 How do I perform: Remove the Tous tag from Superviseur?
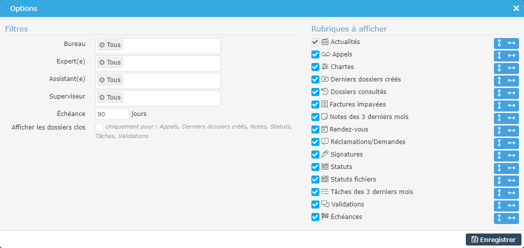pos(102,97)
